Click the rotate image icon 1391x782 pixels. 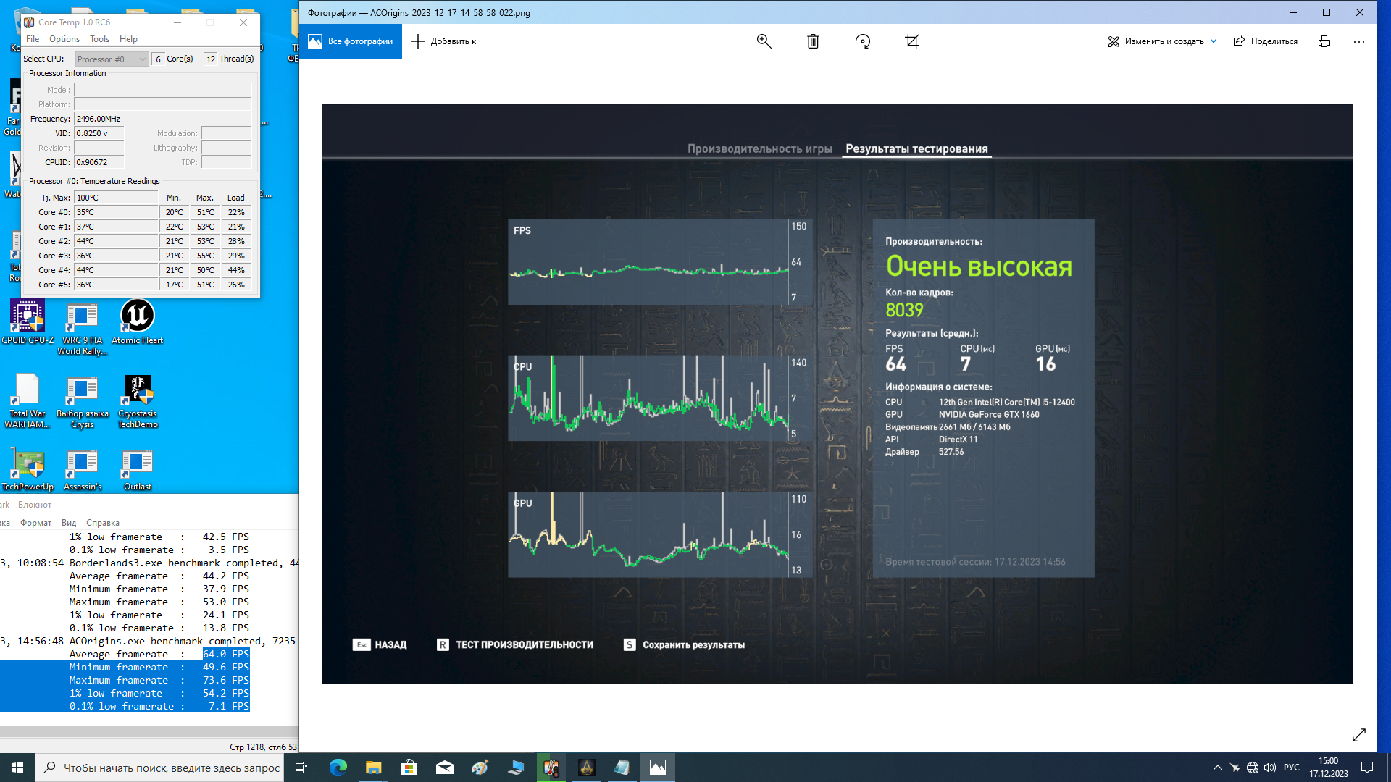(862, 41)
